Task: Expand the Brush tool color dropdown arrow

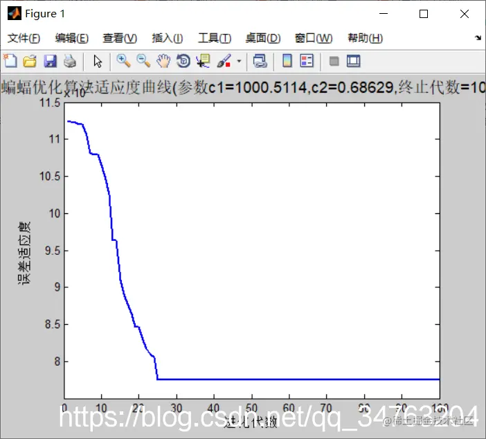Action: click(x=239, y=61)
